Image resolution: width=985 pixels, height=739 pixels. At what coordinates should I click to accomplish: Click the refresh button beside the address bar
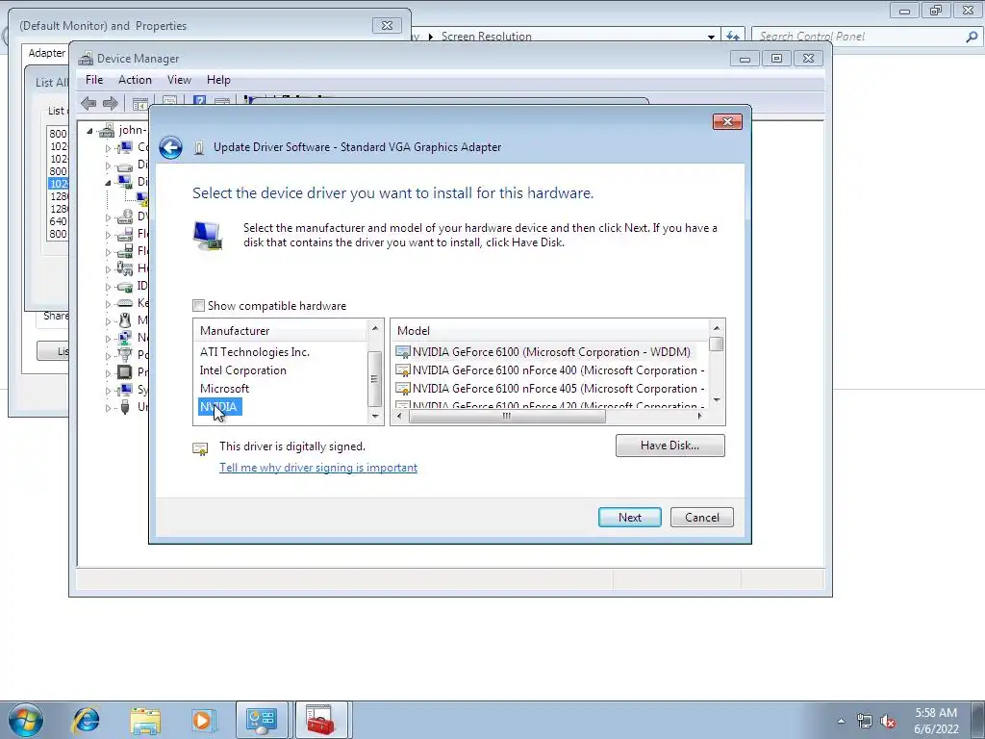pyautogui.click(x=732, y=37)
